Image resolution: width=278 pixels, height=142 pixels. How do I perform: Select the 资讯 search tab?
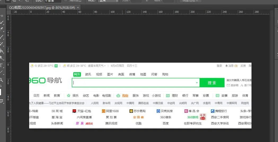point(88,74)
